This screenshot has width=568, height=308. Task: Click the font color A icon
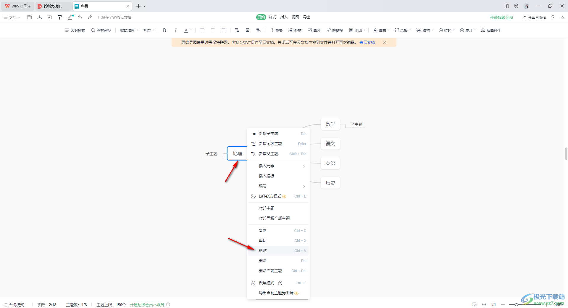(186, 30)
